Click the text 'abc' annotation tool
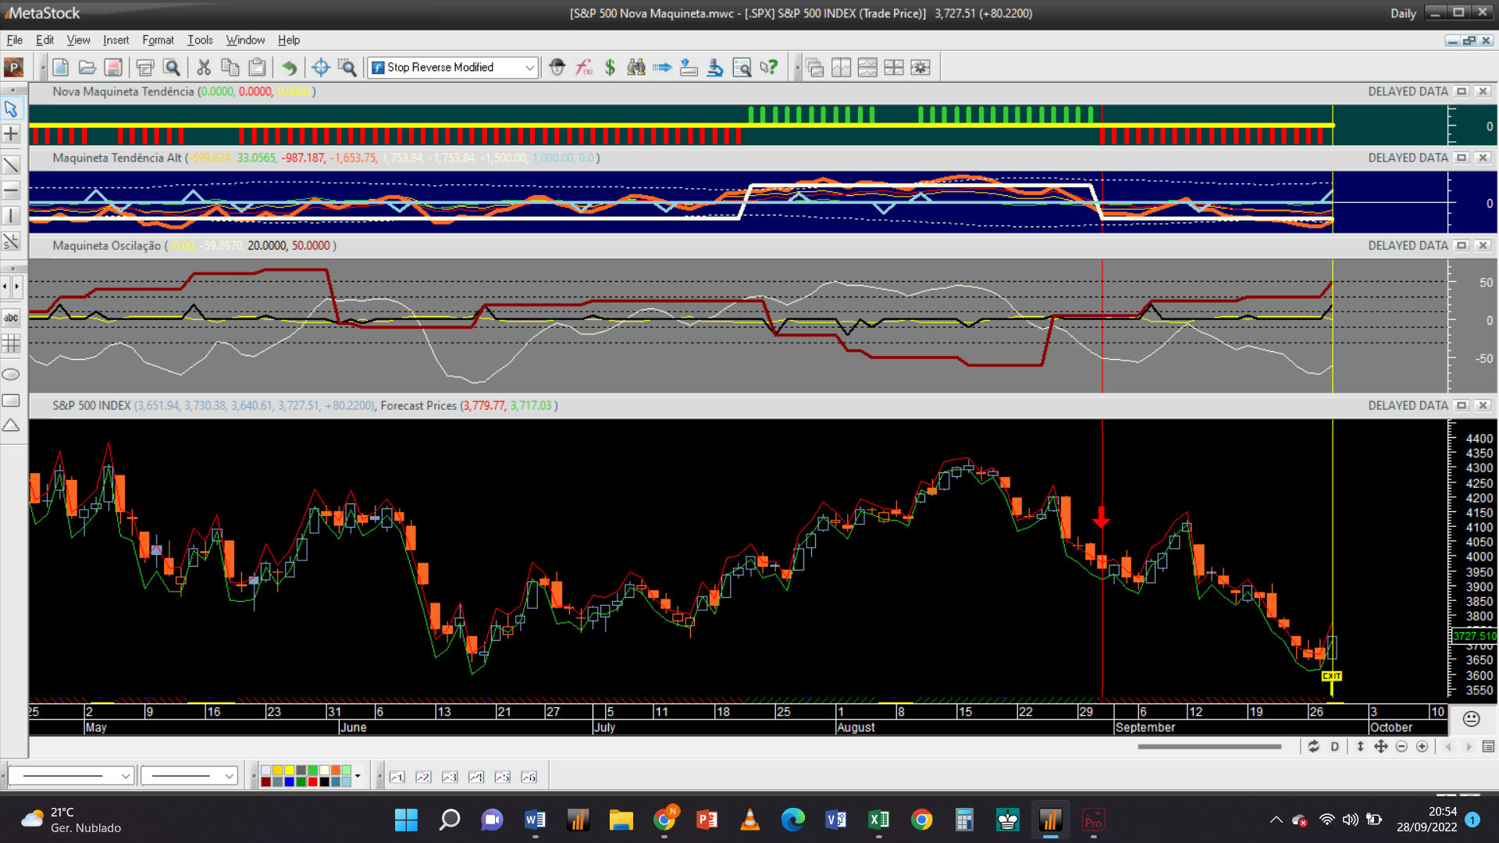The image size is (1499, 843). pyautogui.click(x=11, y=318)
